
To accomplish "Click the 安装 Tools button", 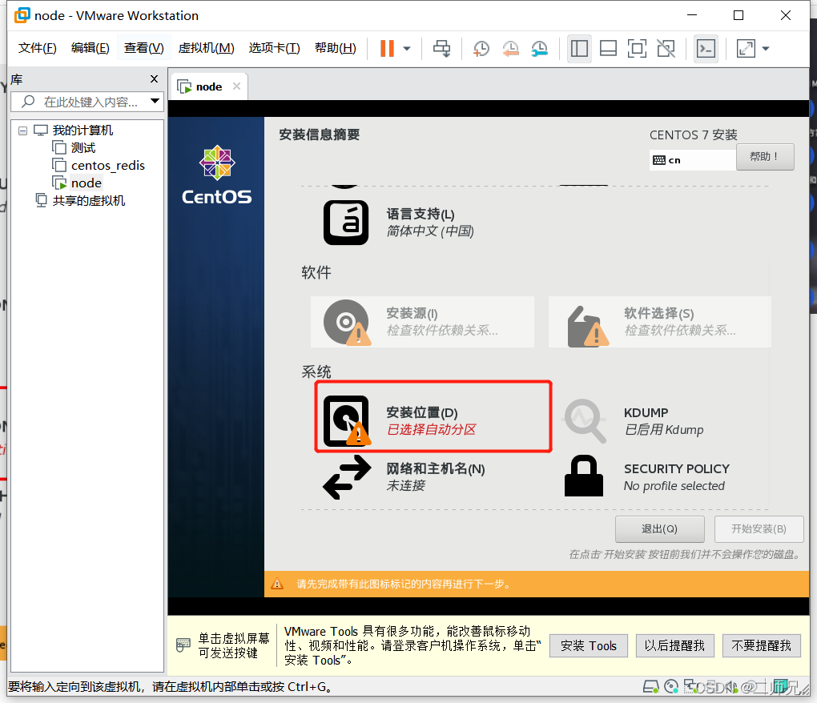I will point(588,645).
